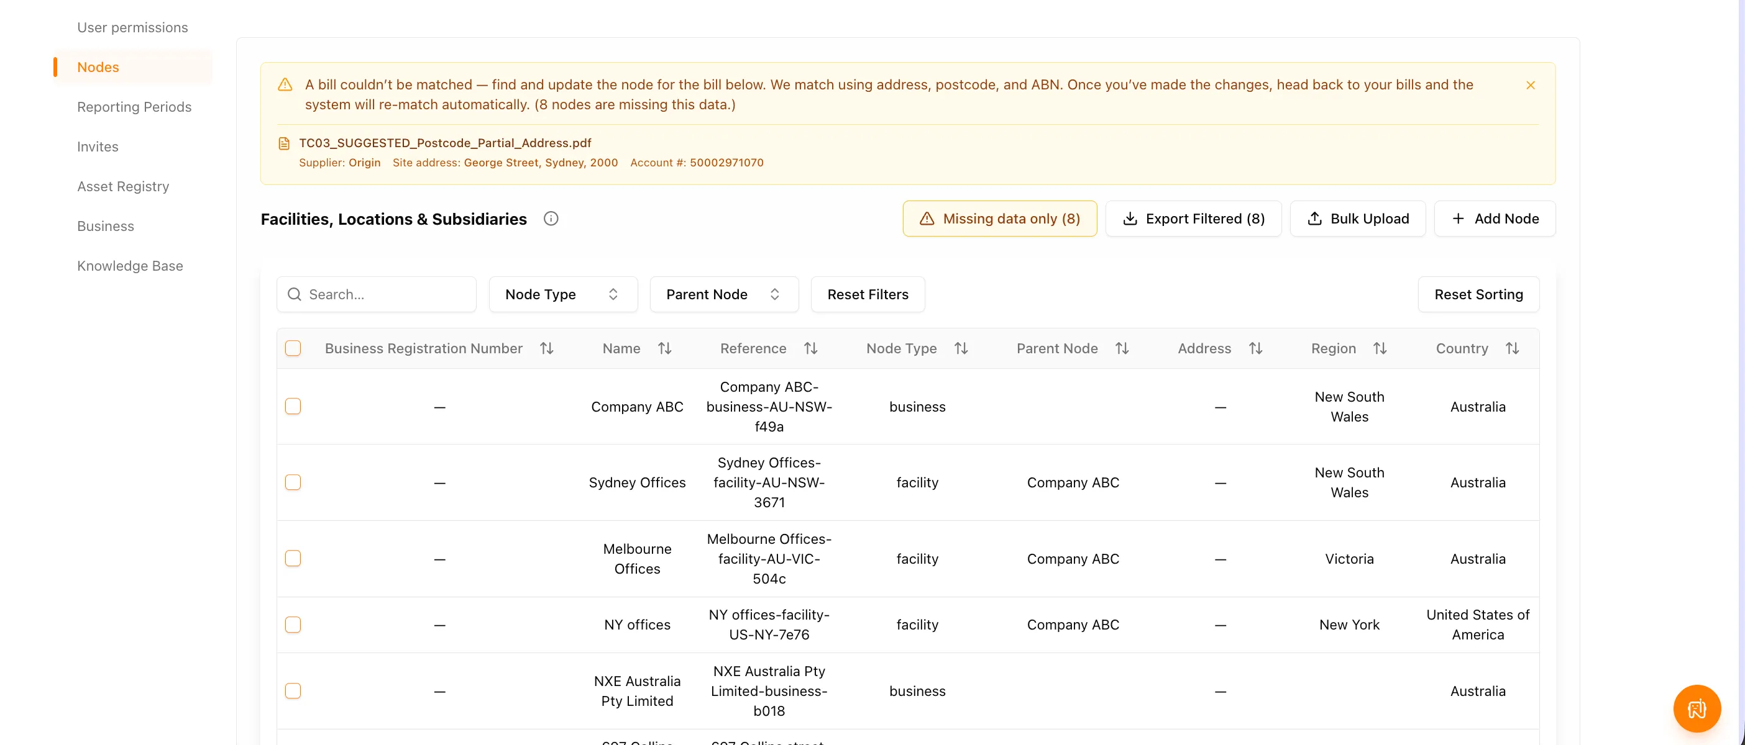
Task: Click the Melbourne Offices name cell
Action: (637, 559)
